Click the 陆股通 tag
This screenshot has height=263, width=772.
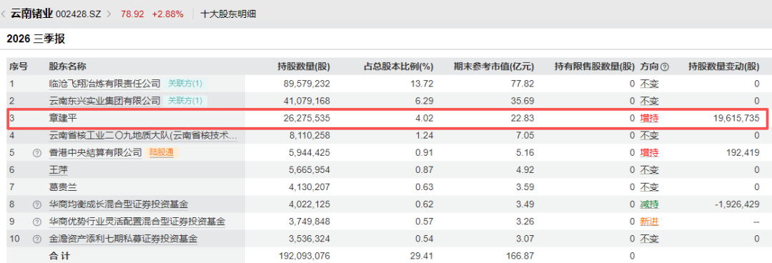click(162, 153)
